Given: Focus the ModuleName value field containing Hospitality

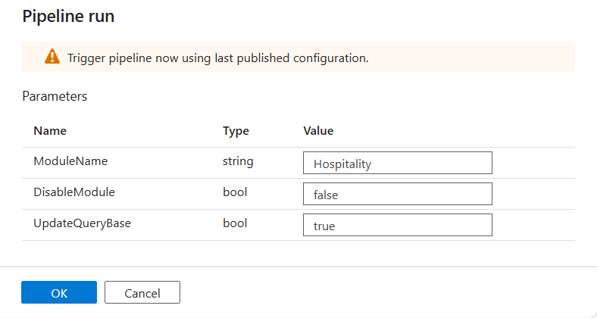Looking at the screenshot, I should point(397,163).
